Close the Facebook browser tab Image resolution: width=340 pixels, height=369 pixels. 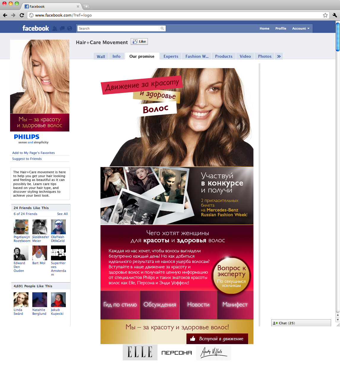[x=78, y=6]
